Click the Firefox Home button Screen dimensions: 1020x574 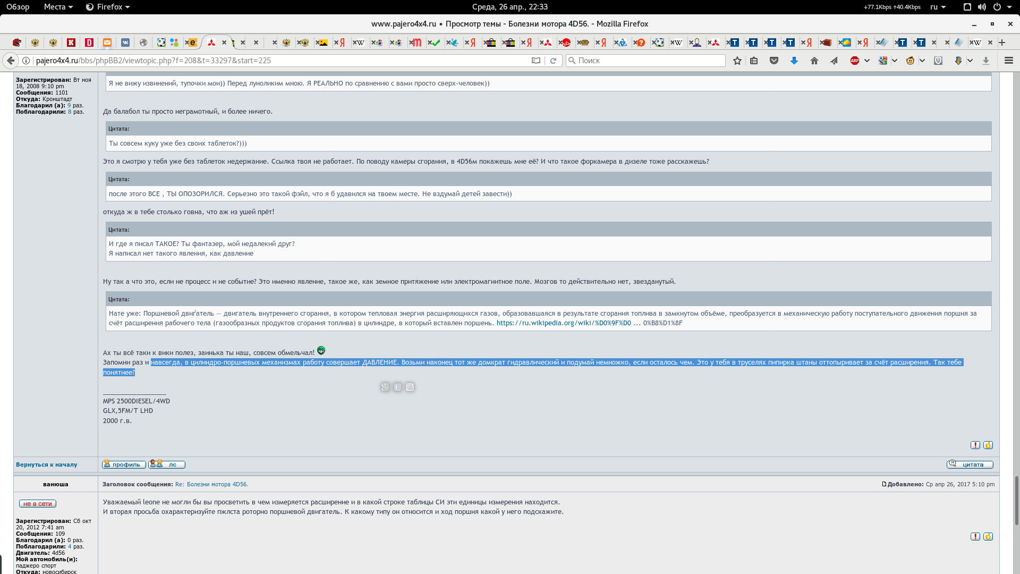814,61
